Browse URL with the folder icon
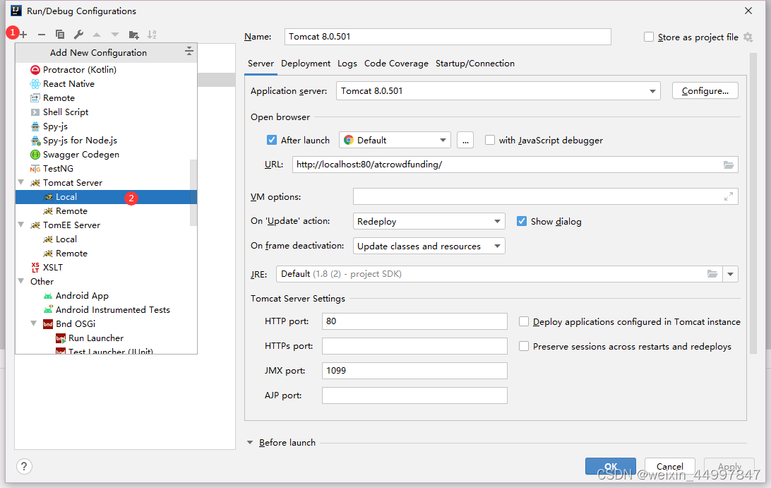771x488 pixels. tap(728, 165)
